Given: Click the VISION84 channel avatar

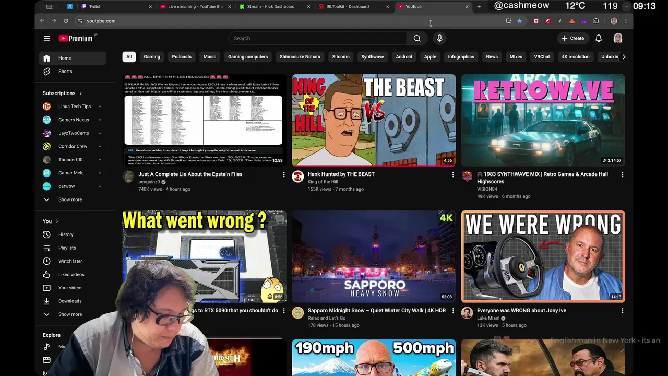Looking at the screenshot, I should 467,177.
